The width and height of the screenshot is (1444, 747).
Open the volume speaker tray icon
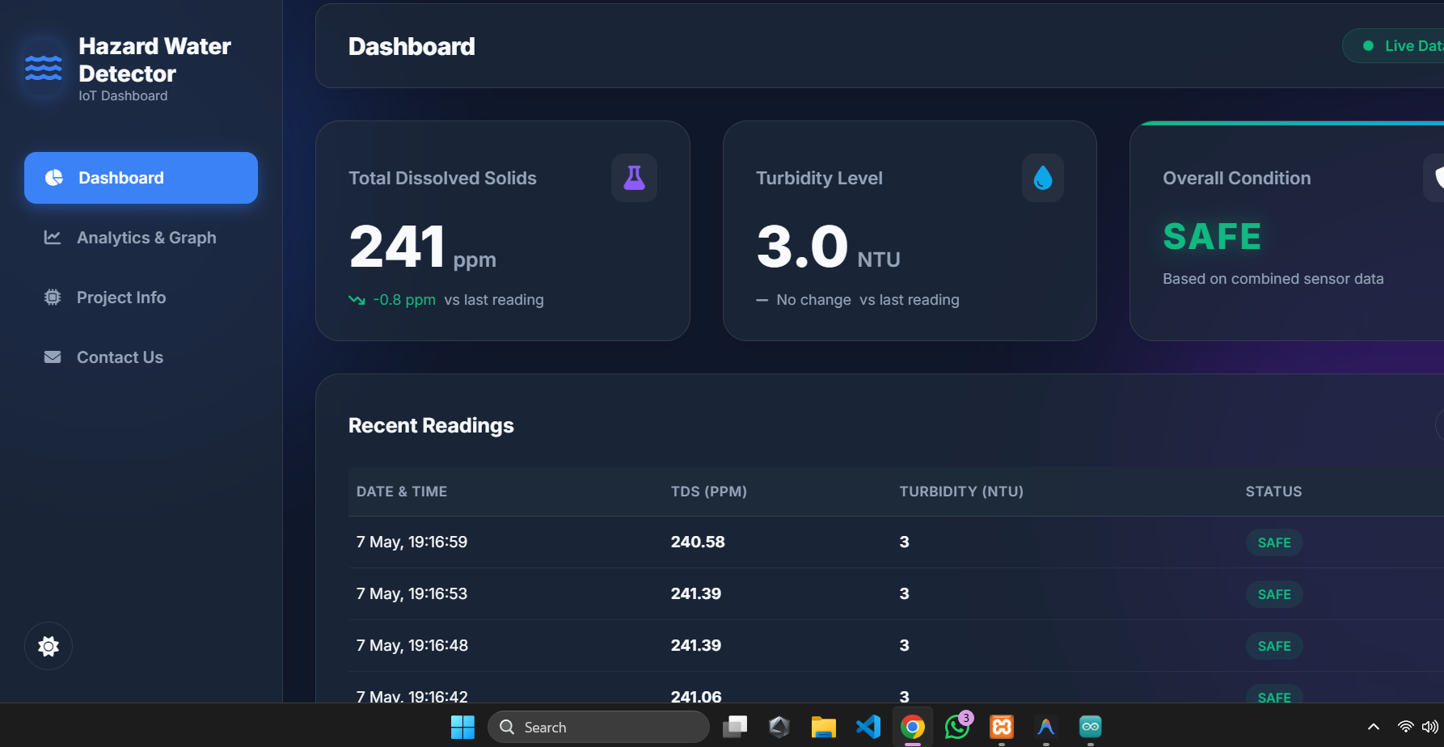pyautogui.click(x=1430, y=727)
